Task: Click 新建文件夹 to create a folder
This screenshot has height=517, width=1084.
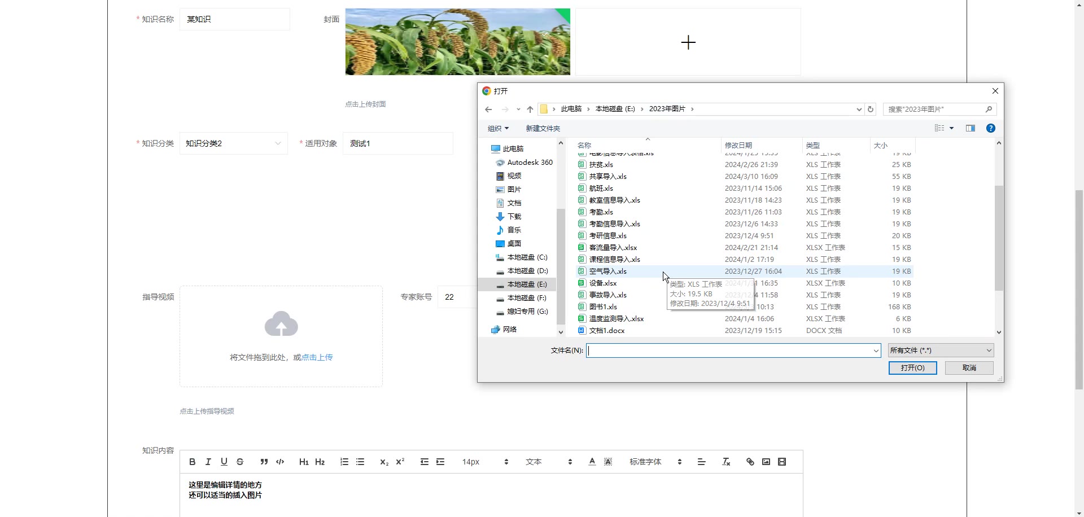Action: [x=543, y=129]
